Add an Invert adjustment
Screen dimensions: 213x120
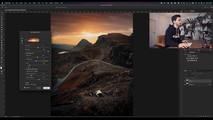188,61
